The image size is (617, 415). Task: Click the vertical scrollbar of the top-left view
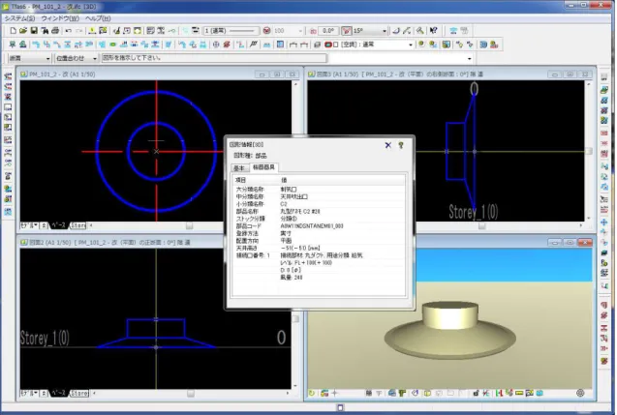tap(296, 151)
